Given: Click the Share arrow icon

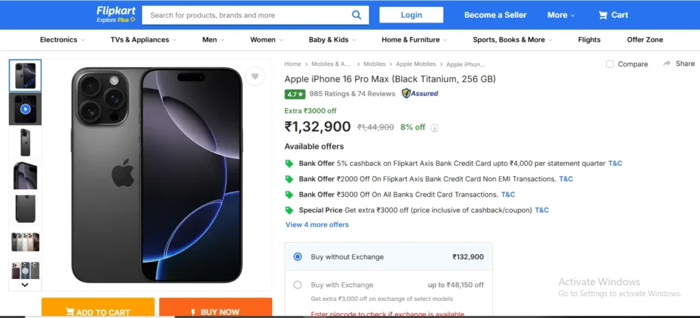Looking at the screenshot, I should click(667, 63).
